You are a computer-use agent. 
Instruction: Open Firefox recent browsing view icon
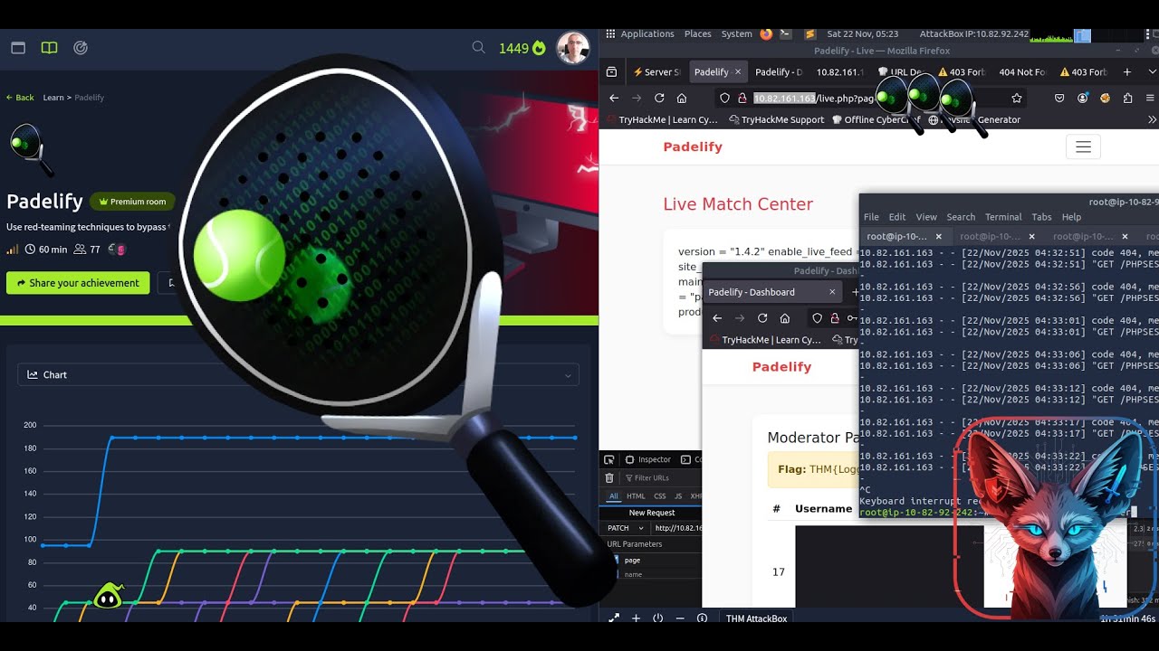[611, 72]
